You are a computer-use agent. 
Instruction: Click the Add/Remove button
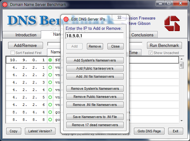[x=26, y=45]
